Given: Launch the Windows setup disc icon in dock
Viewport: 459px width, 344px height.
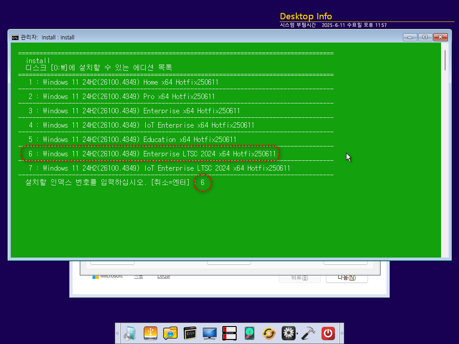Looking at the screenshot, I should (130, 333).
